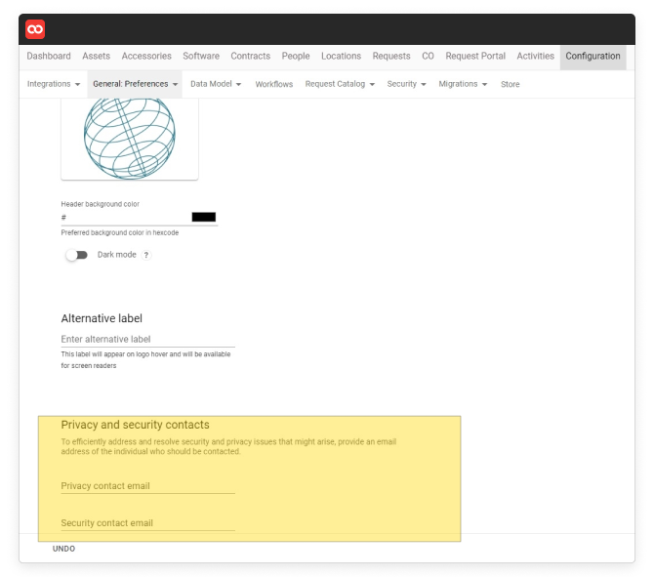Expand the Data Model dropdown
This screenshot has height=577, width=654.
point(216,84)
